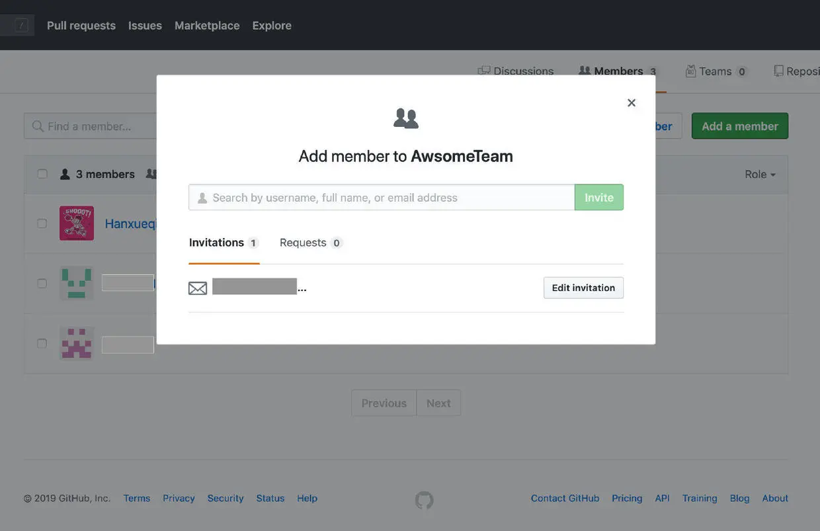Open the purple pixel avatar of the third member
Screen dimensions: 820x531
click(77, 343)
